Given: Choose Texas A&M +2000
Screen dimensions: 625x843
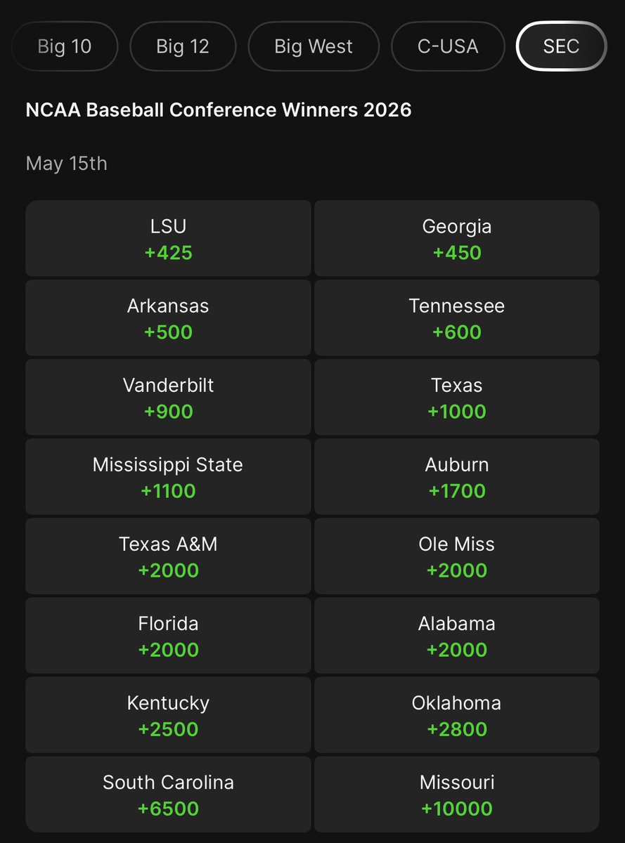Looking at the screenshot, I should (168, 556).
